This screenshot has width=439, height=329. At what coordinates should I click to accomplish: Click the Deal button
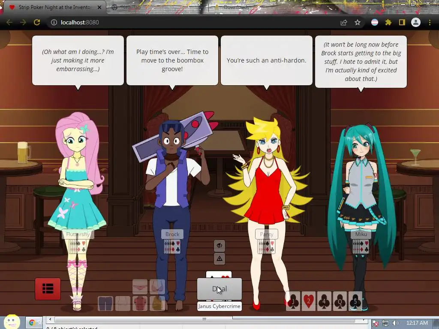[219, 289]
